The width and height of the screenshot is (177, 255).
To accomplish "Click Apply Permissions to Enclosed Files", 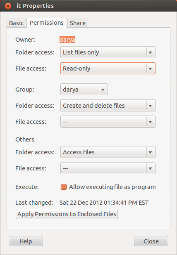I will pos(67,214).
